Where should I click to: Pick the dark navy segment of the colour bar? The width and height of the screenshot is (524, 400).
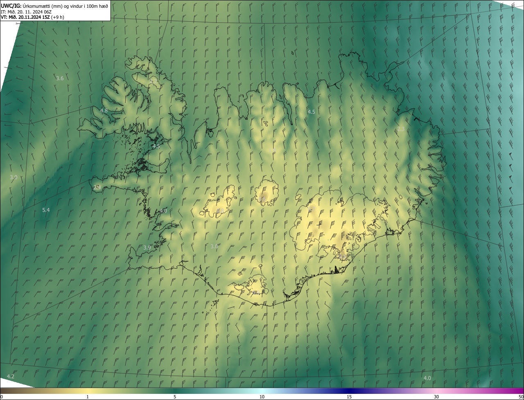tap(349, 391)
